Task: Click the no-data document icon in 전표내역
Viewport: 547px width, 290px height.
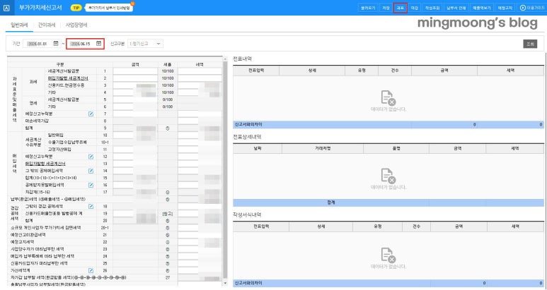Action: coord(388,97)
